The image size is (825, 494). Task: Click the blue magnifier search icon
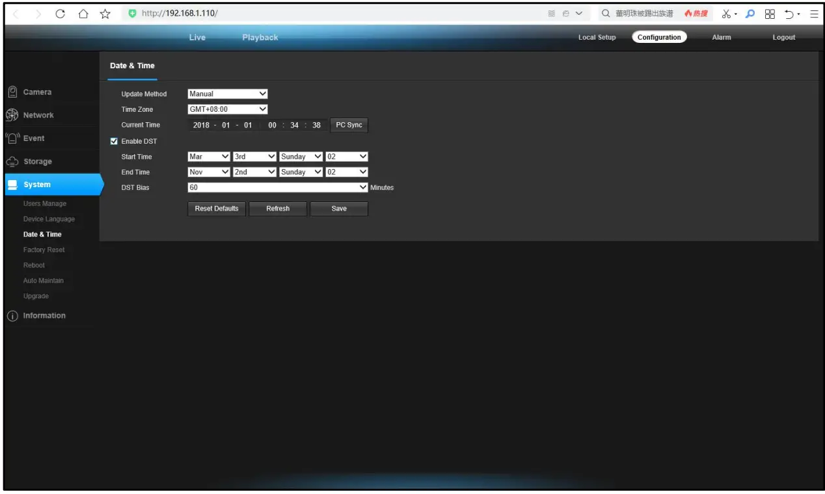(749, 14)
